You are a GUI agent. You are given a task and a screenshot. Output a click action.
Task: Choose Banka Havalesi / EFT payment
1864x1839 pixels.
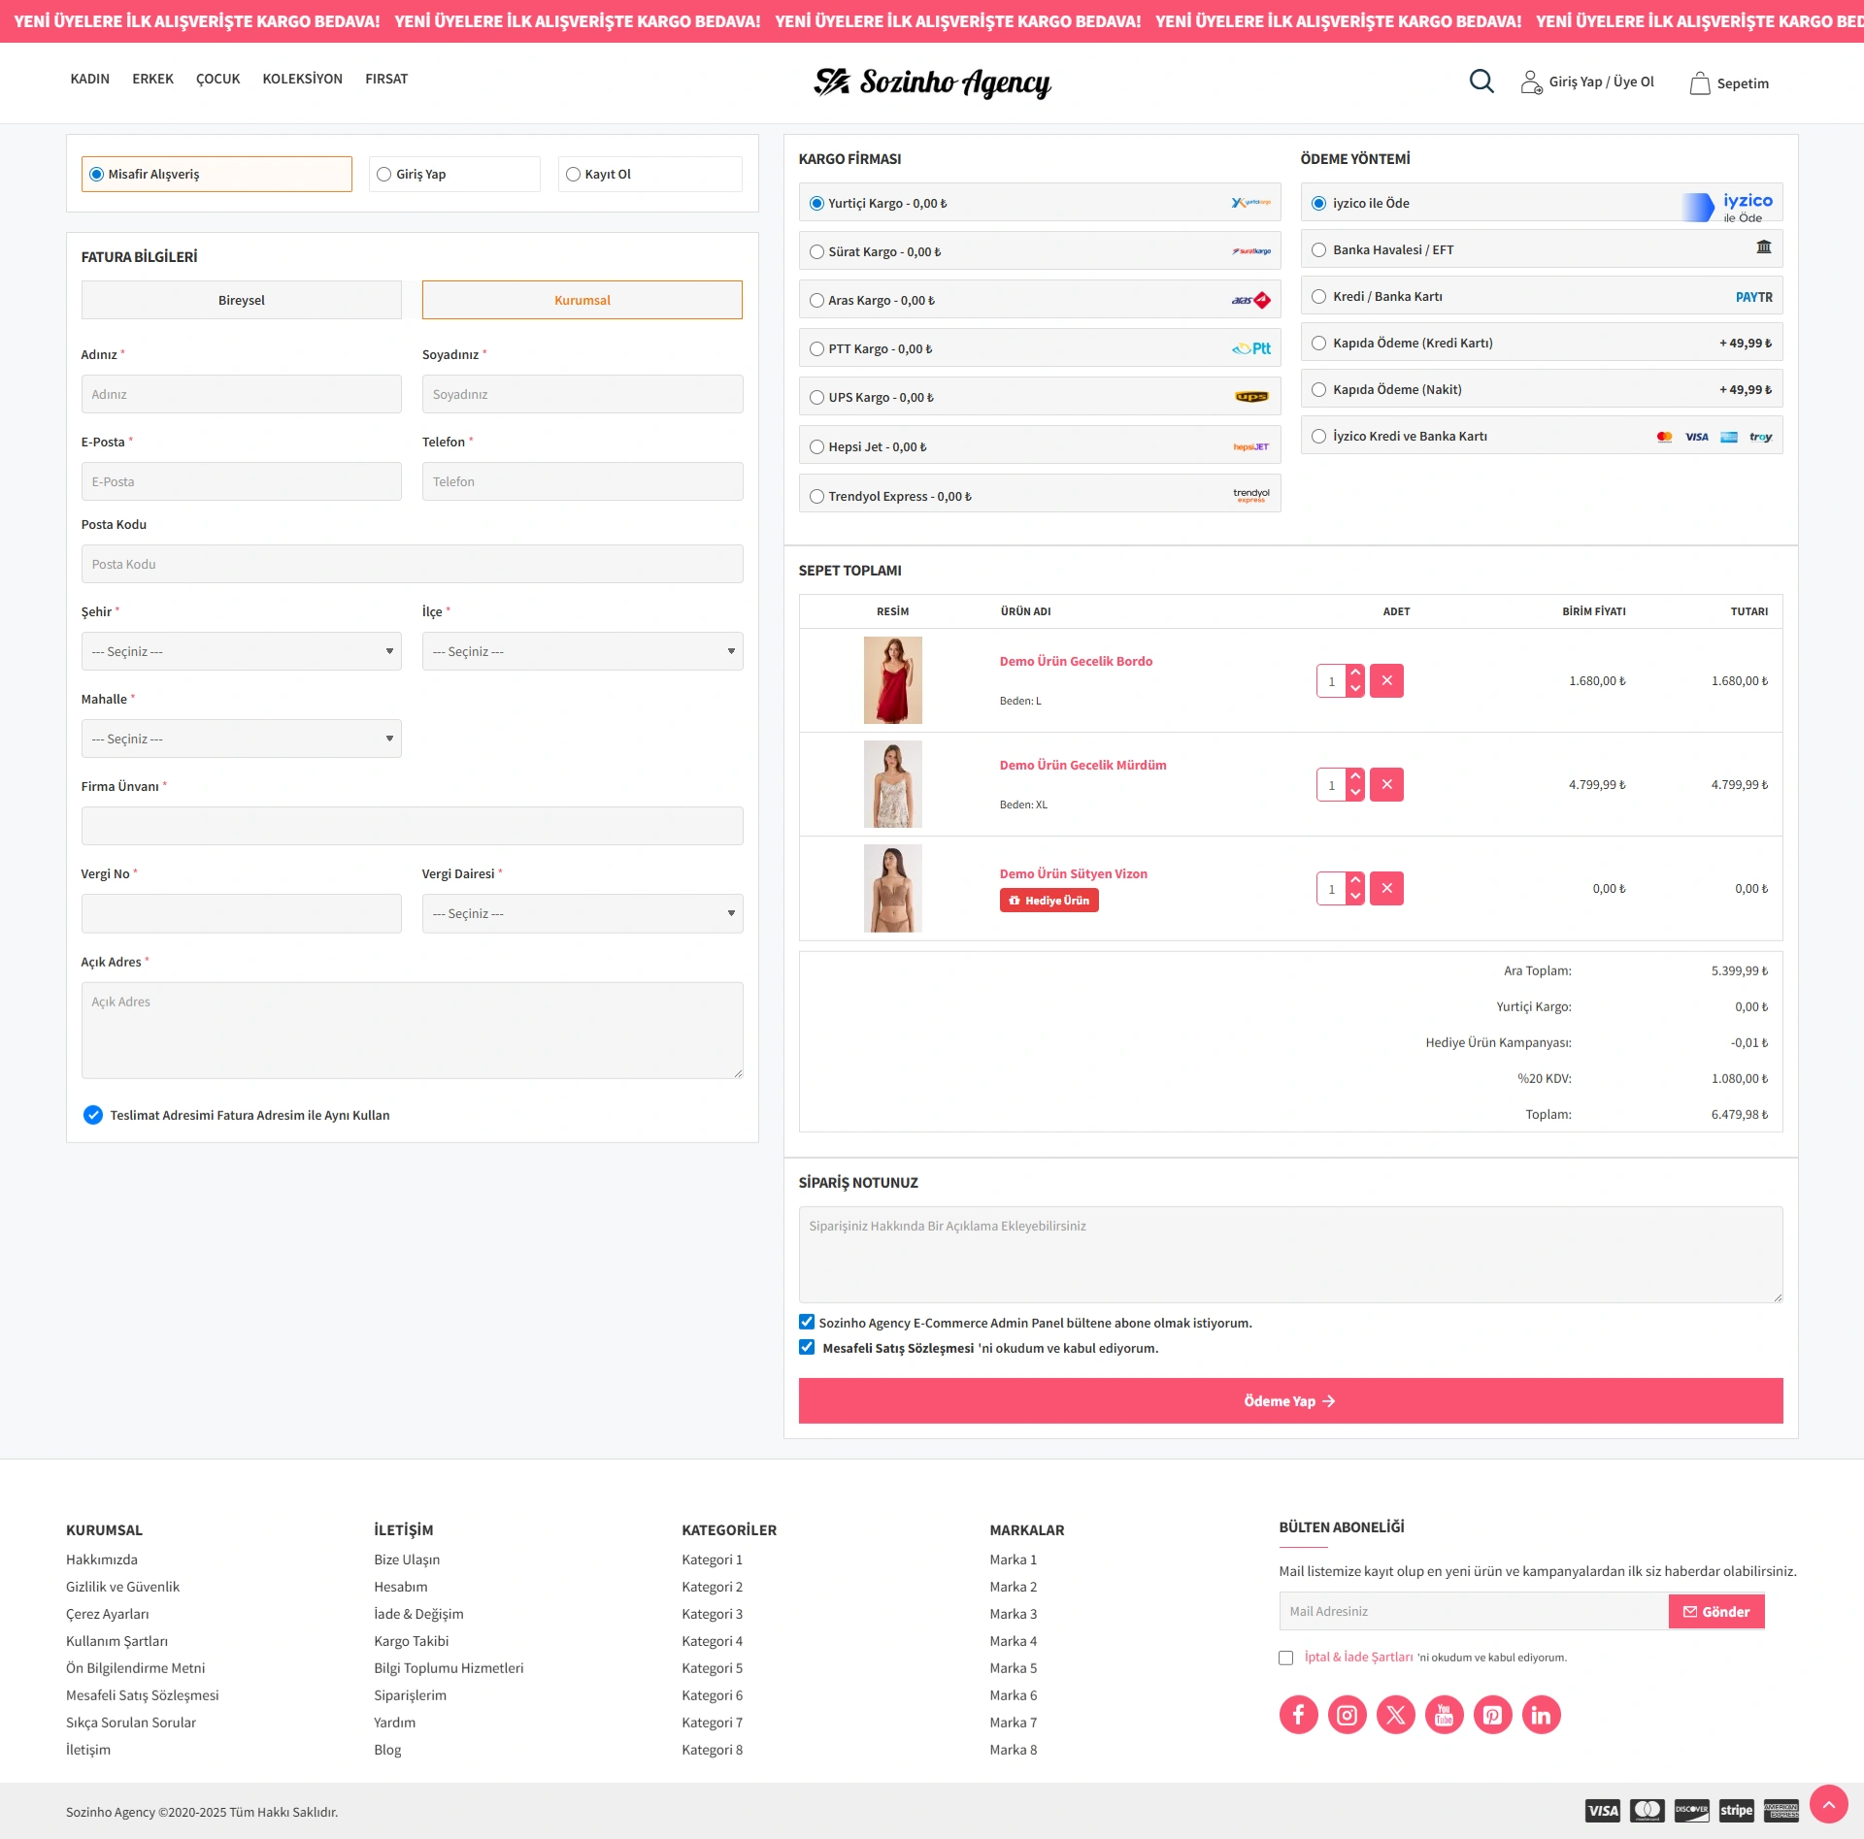1318,250
